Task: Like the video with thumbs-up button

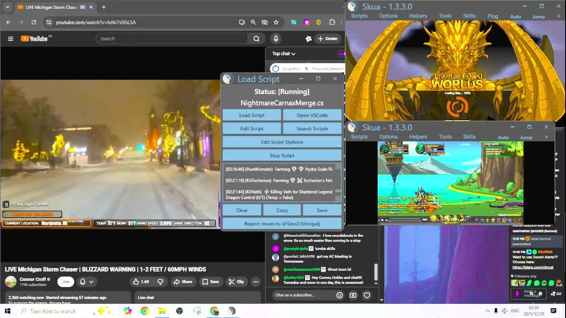Action: click(x=141, y=282)
